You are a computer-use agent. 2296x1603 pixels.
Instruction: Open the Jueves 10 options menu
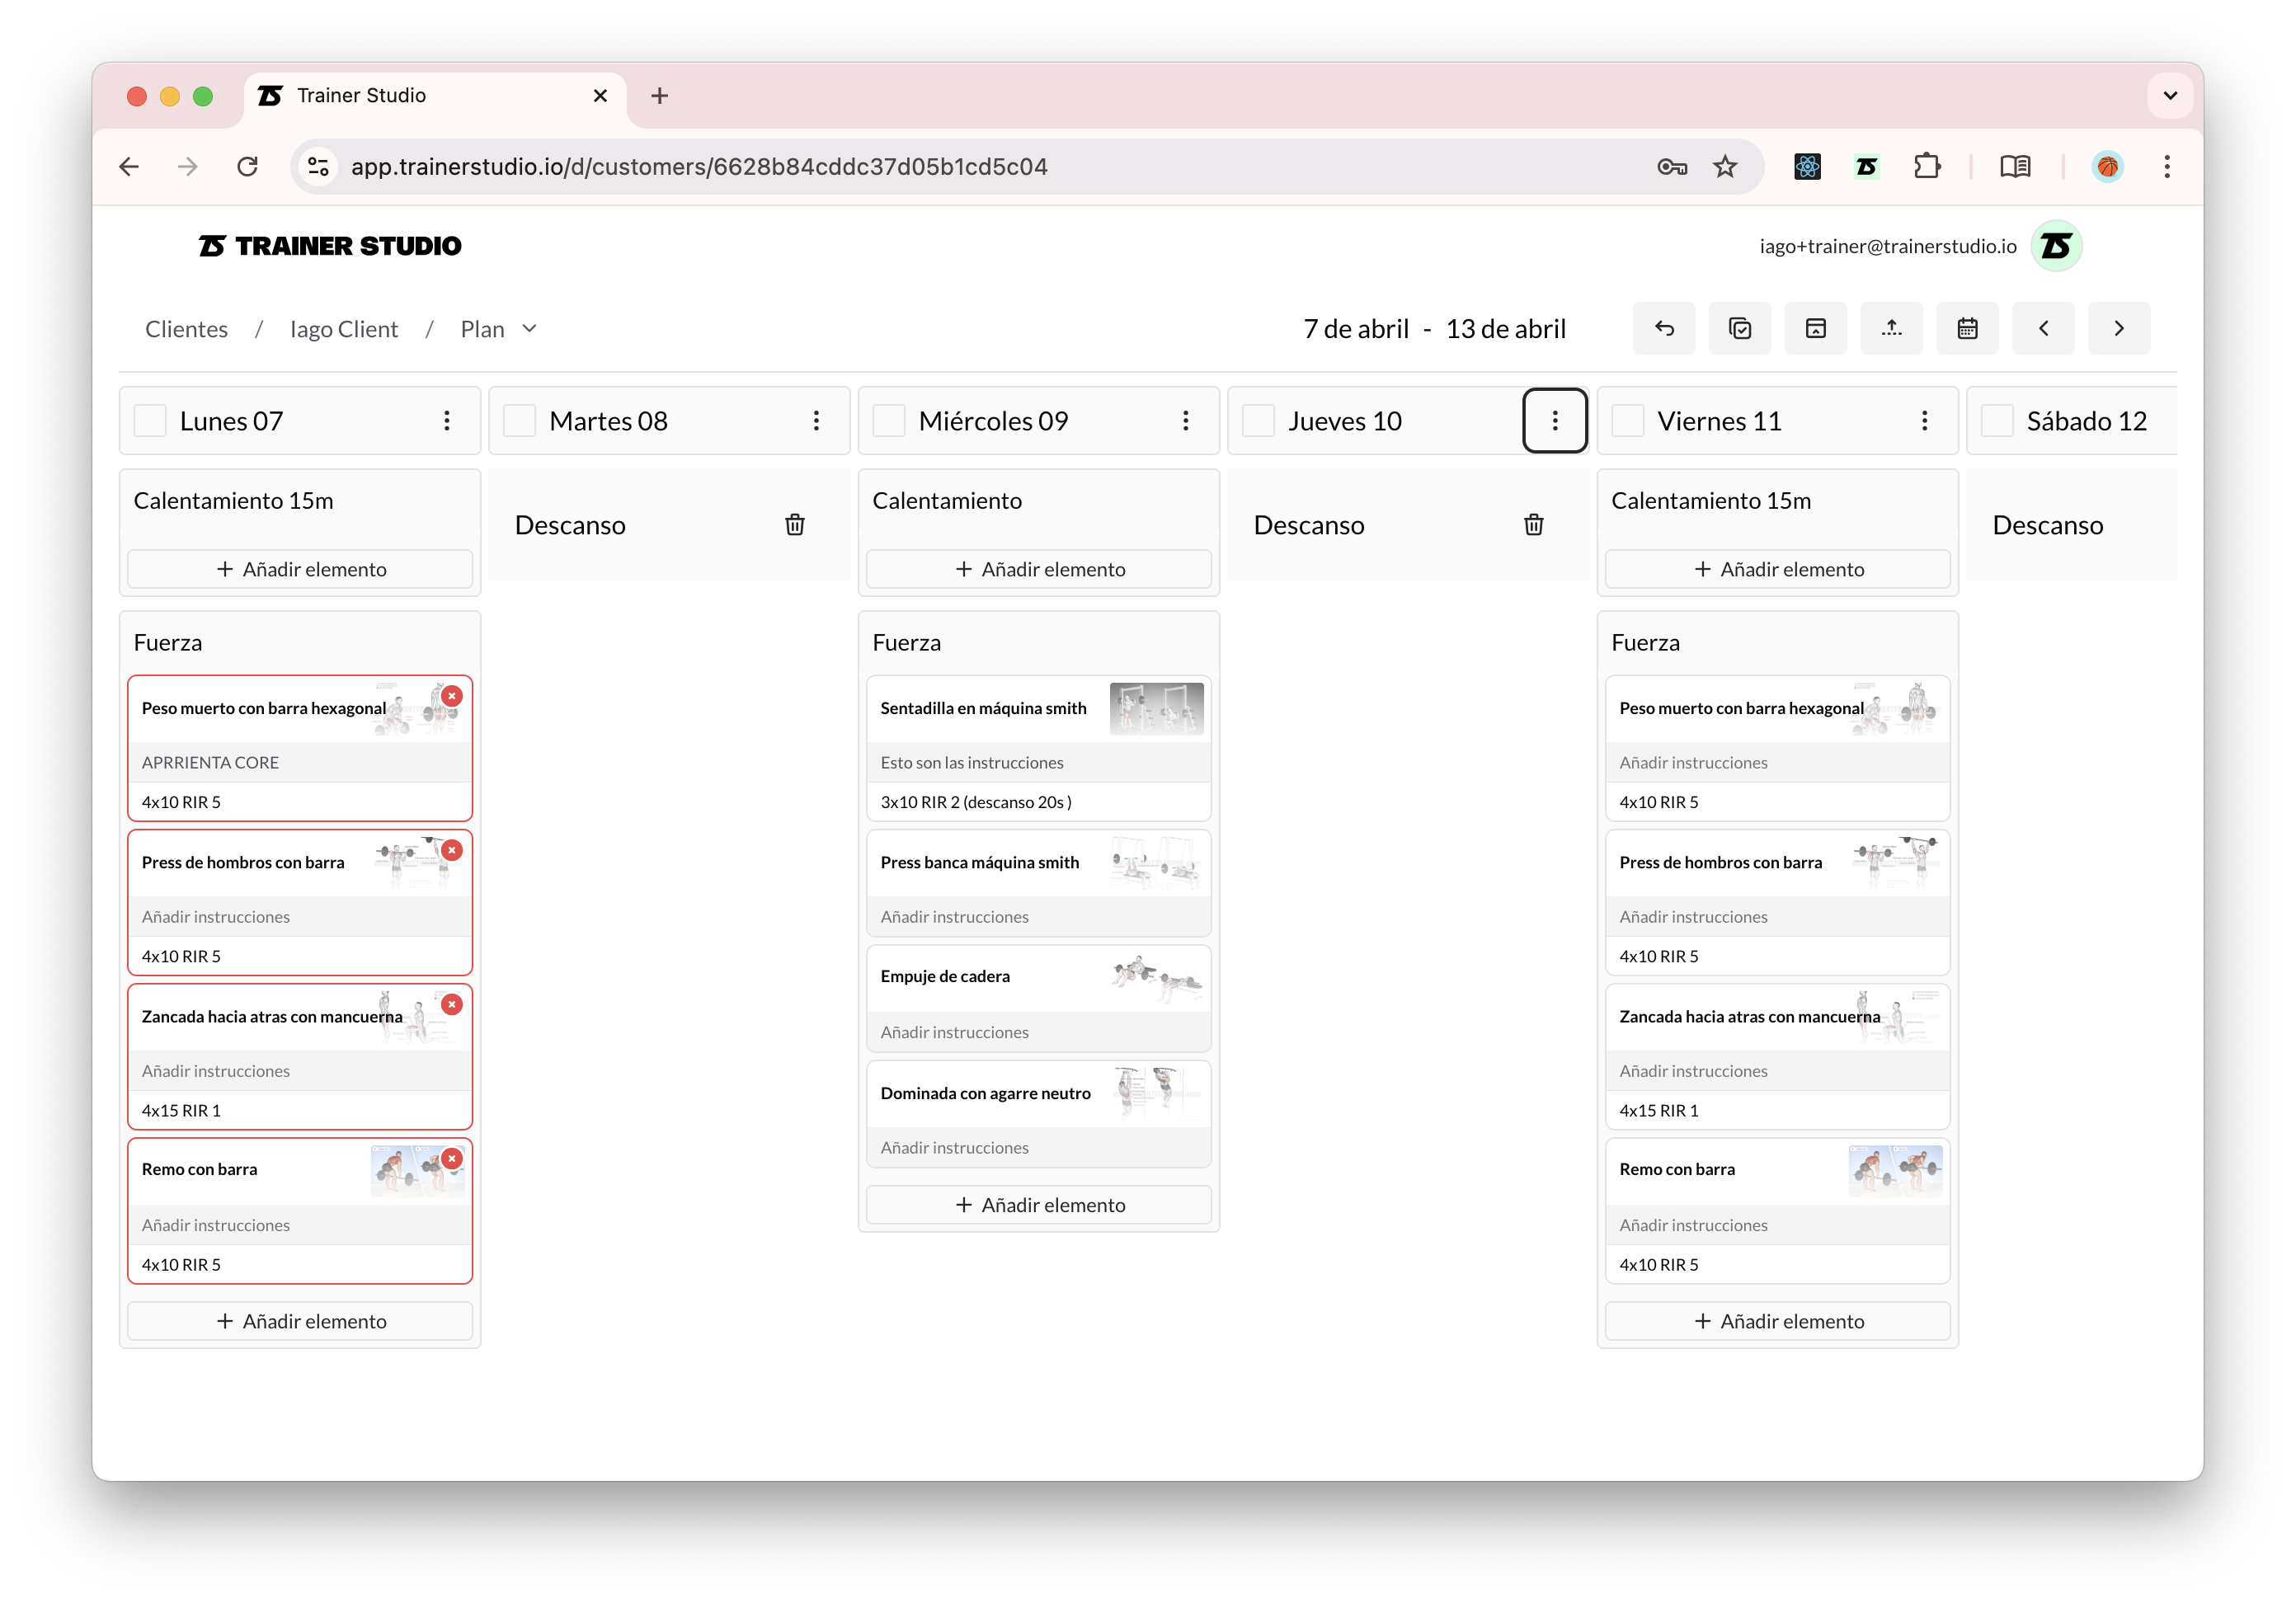point(1555,420)
